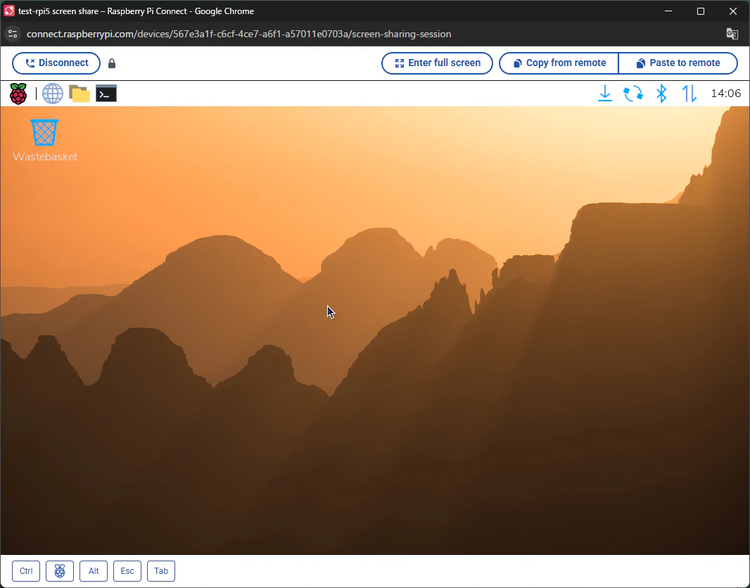The width and height of the screenshot is (750, 588).
Task: Launch the Terminal from the taskbar
Action: (x=106, y=94)
